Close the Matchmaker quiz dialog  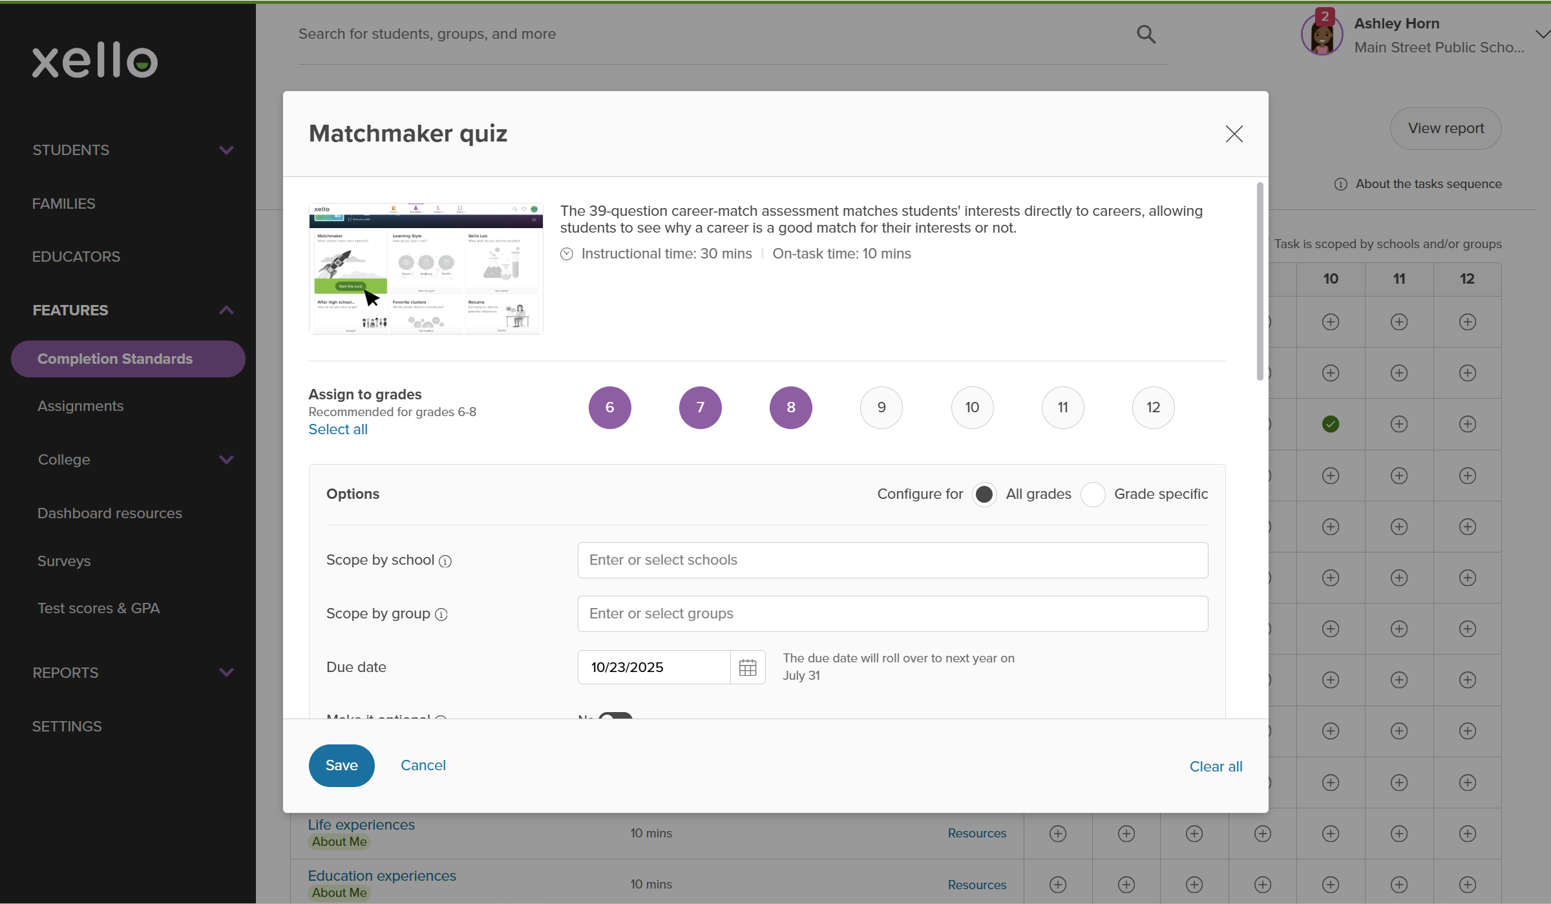click(1234, 134)
